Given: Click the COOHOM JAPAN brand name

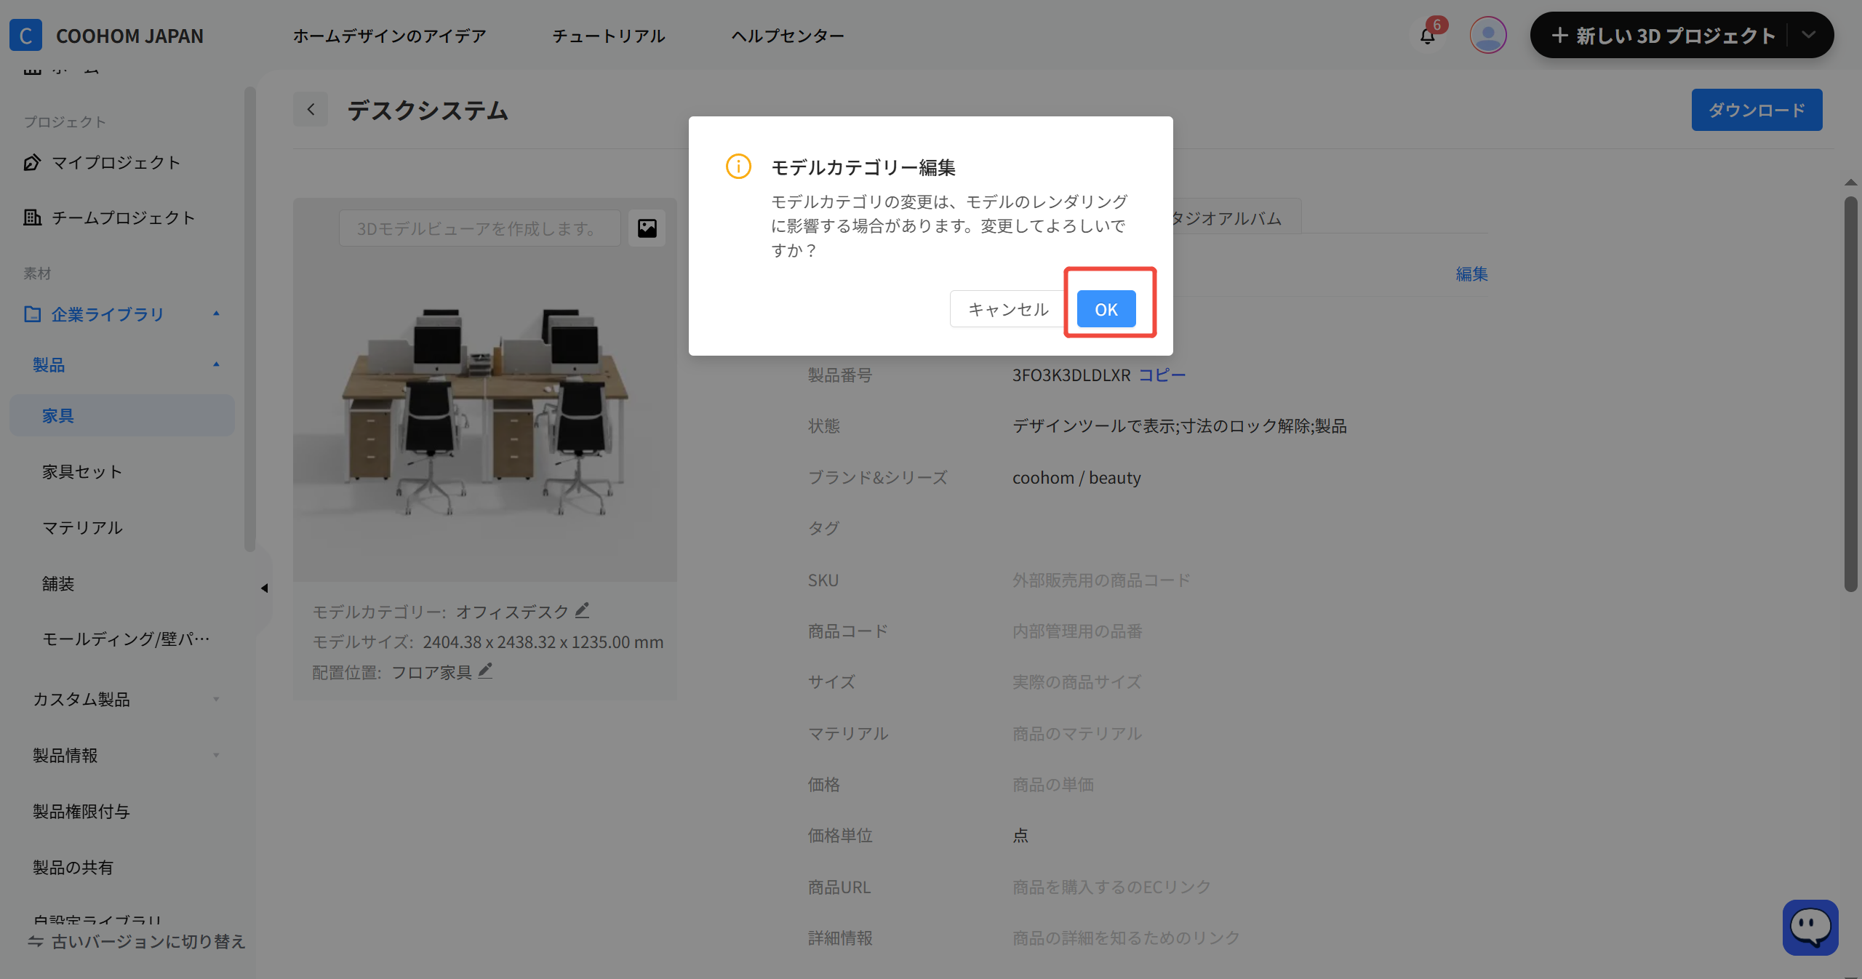Looking at the screenshot, I should 129,36.
